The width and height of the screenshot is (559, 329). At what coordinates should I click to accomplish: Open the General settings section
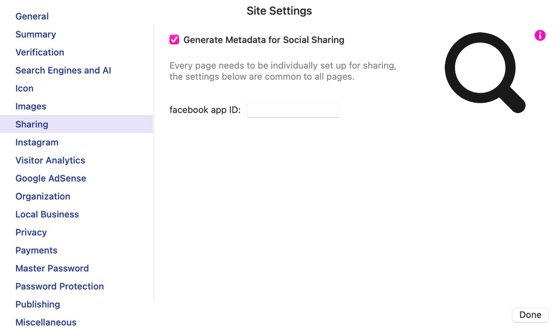click(x=32, y=16)
